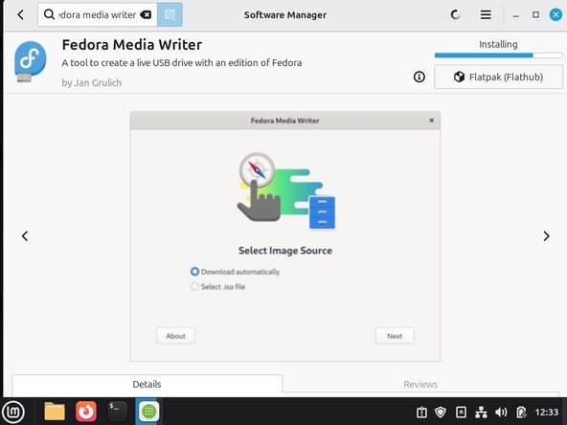This screenshot has height=425, width=567.
Task: Click the Software Manager taskbar icon
Action: click(x=148, y=412)
